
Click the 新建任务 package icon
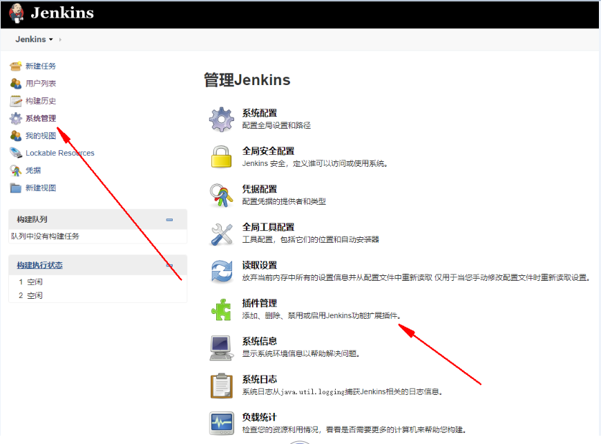point(16,66)
